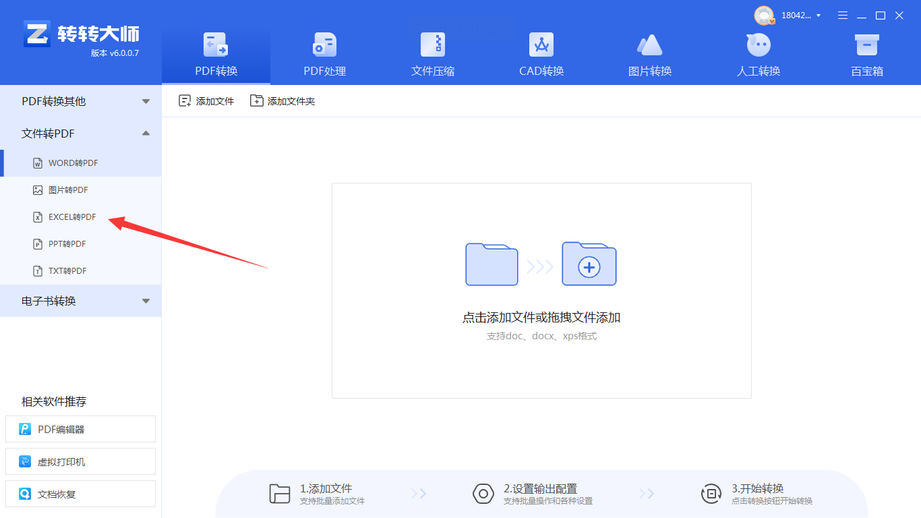Open the 文档恢复 recommendation
This screenshot has width=921, height=518.
[81, 494]
